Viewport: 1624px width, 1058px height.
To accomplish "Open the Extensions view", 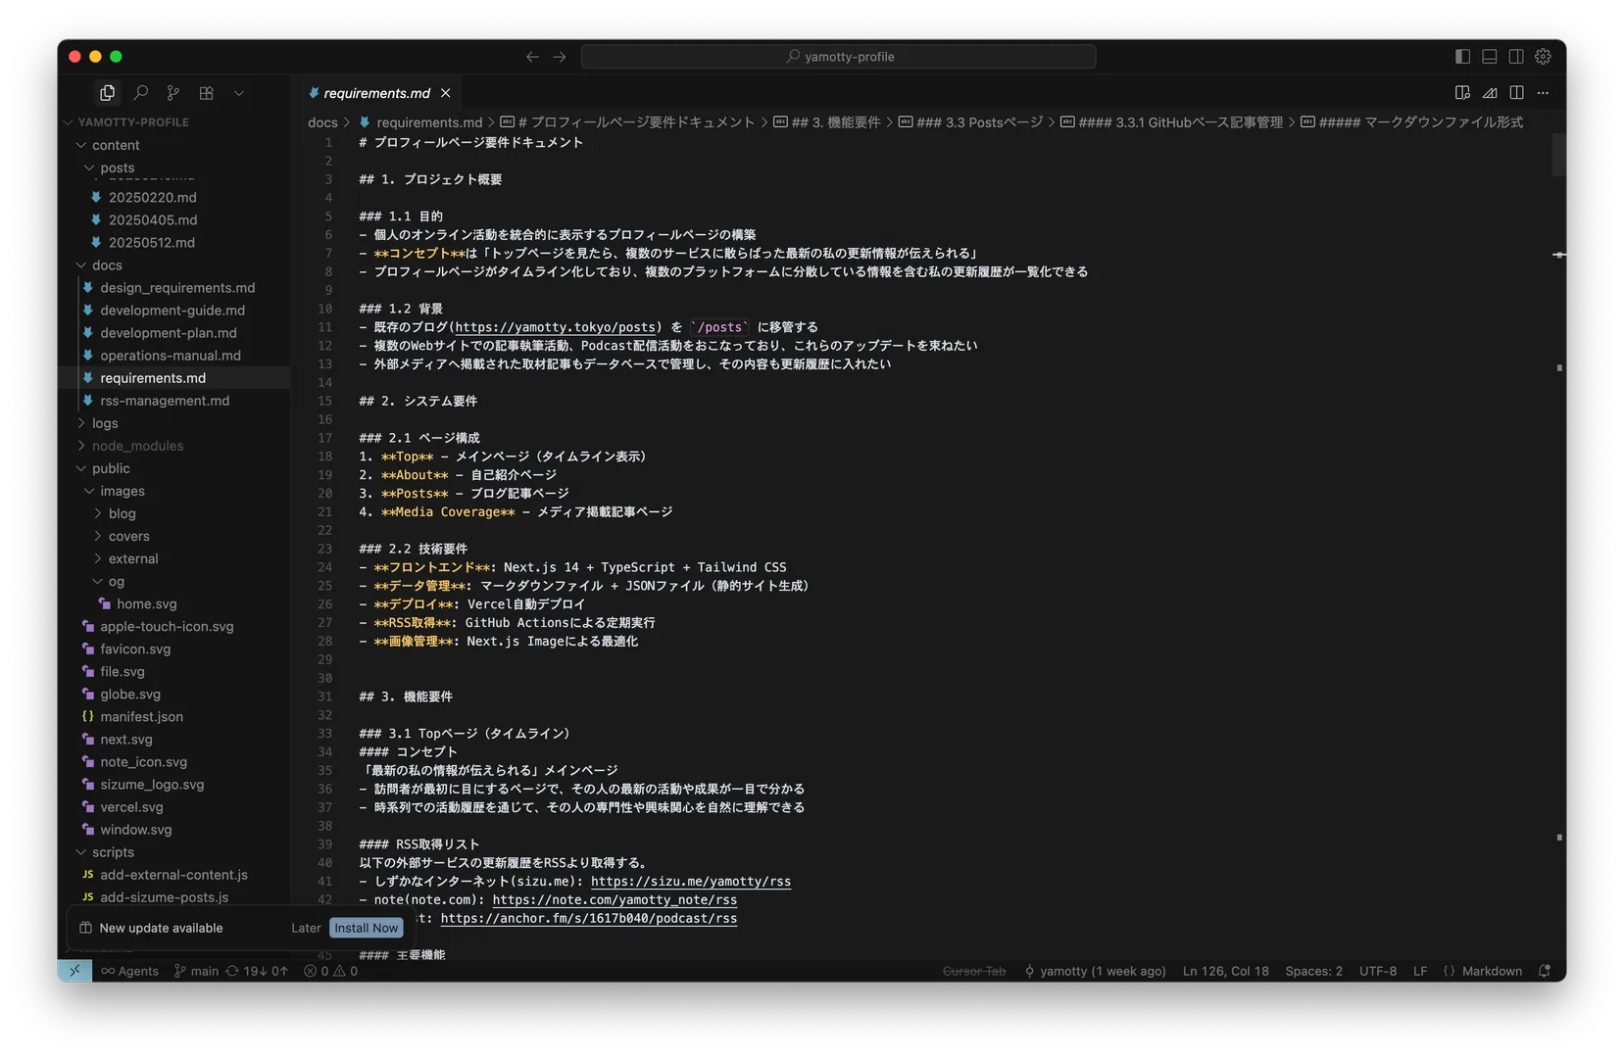I will [206, 92].
